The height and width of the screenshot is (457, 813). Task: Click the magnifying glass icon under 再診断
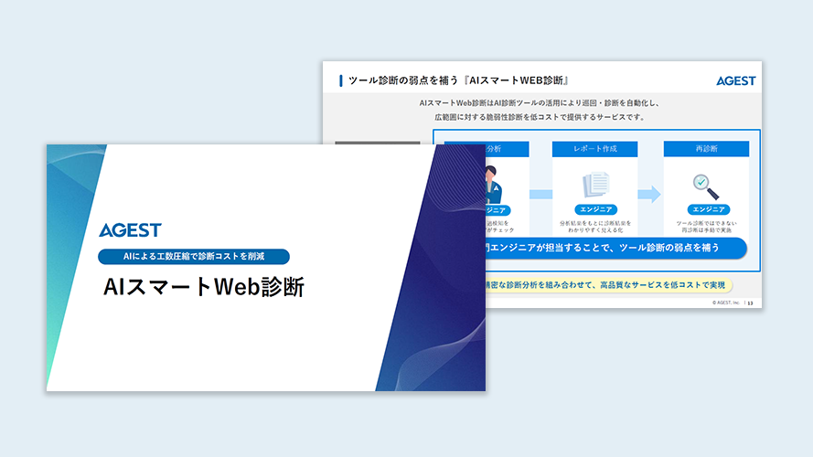tap(706, 186)
